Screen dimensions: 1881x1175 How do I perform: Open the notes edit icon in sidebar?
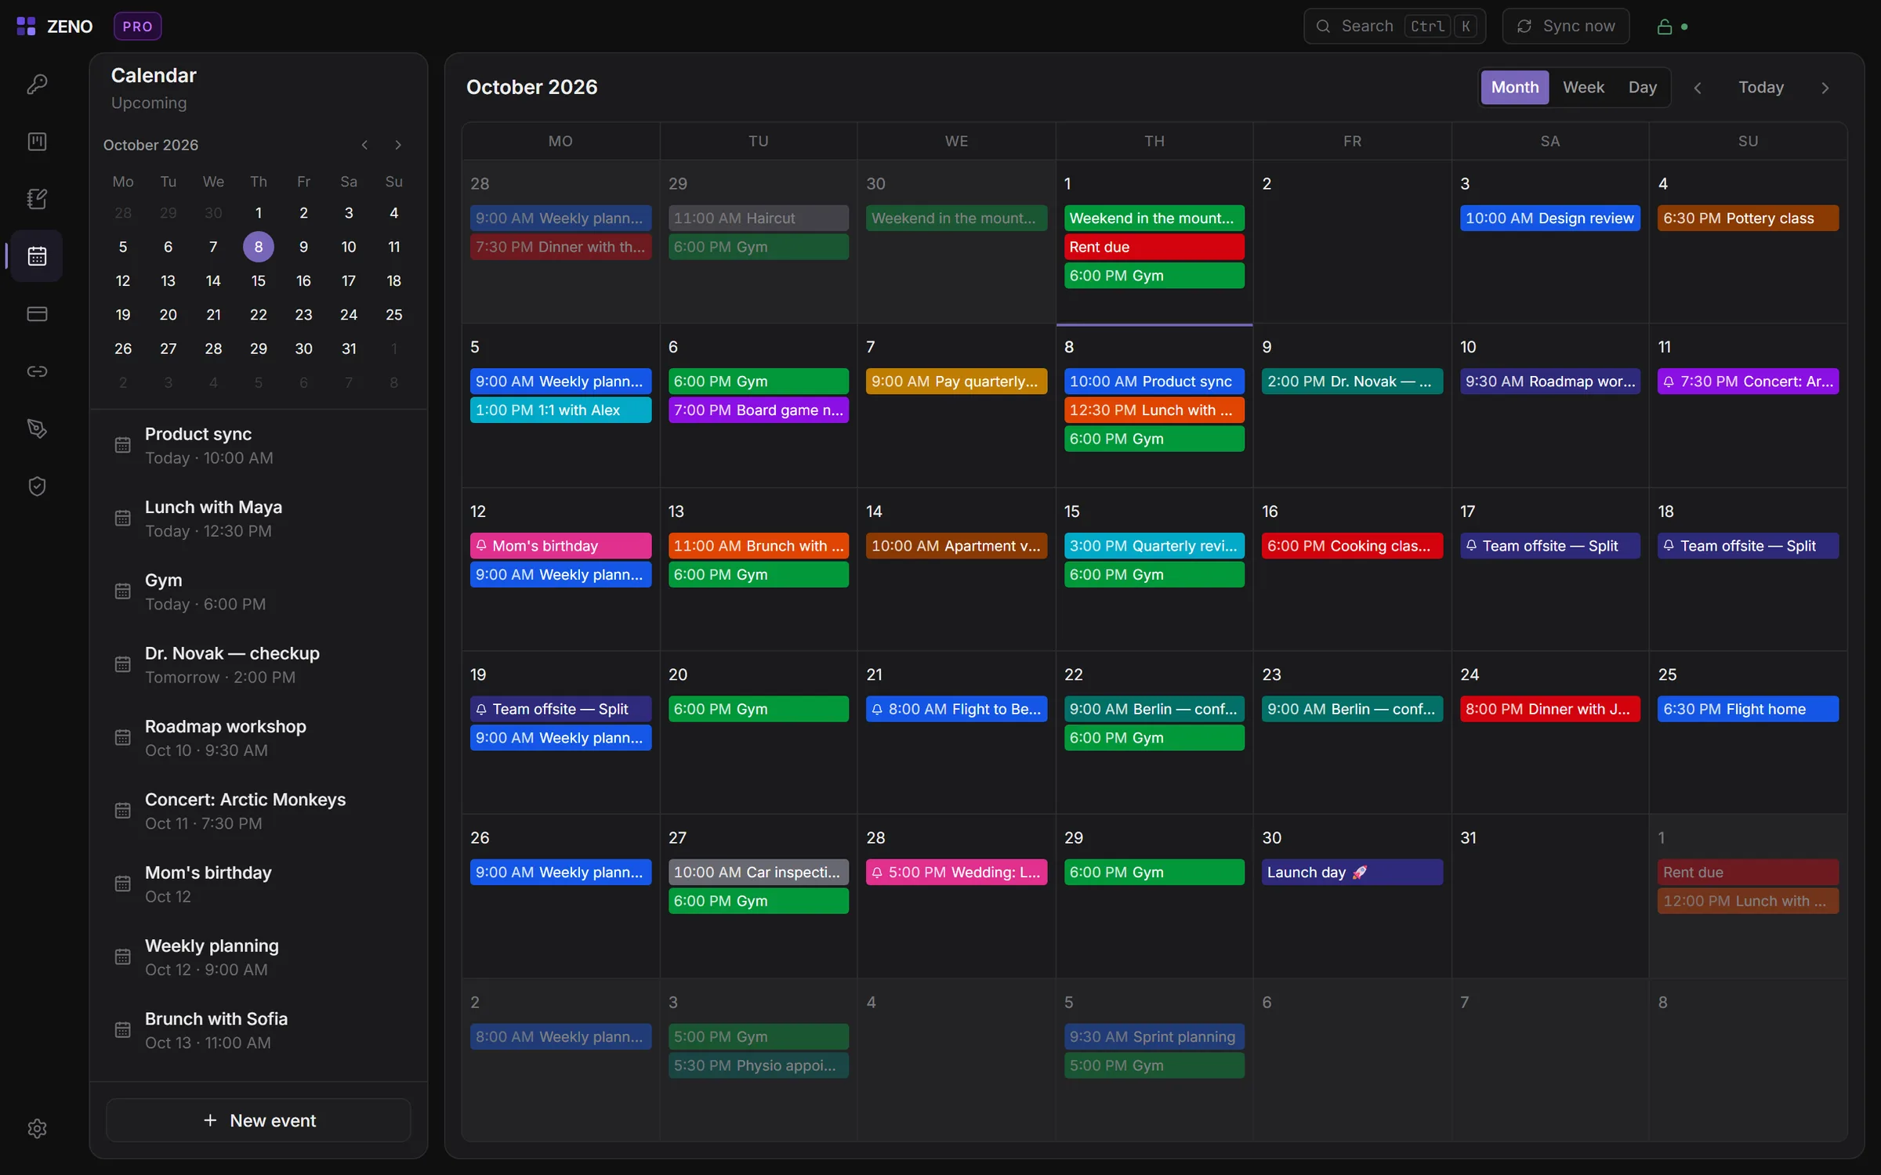37,199
